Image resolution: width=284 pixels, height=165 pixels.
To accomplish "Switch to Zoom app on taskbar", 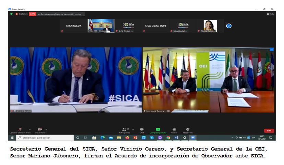I will [x=193, y=137].
